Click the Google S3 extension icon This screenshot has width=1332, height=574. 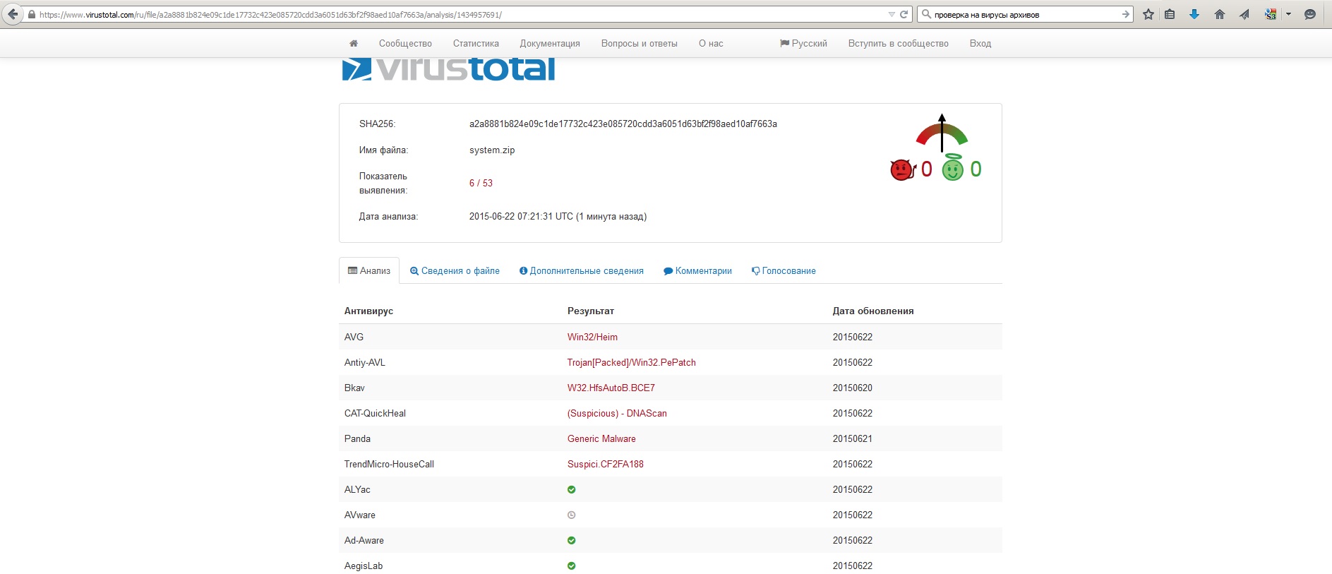point(1271,14)
